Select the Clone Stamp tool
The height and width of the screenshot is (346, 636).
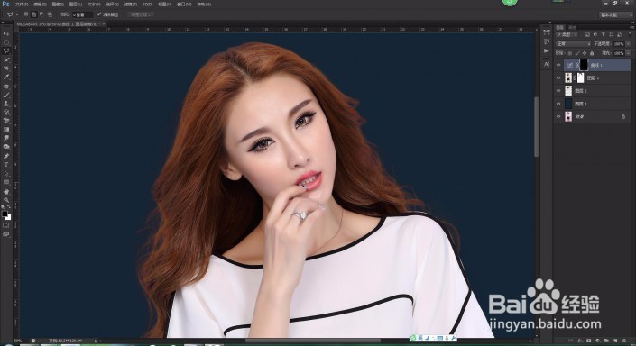click(x=6, y=104)
